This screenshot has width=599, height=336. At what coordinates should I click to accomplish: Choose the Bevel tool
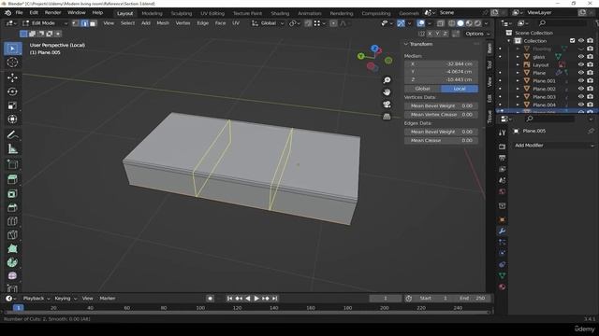click(x=12, y=207)
